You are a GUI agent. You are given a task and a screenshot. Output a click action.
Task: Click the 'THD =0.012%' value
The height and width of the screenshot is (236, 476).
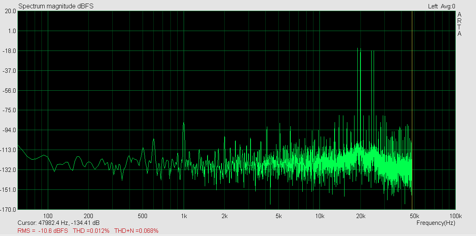point(91,231)
